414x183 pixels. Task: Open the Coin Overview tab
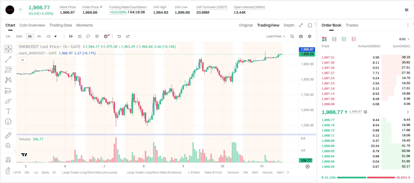click(x=32, y=25)
